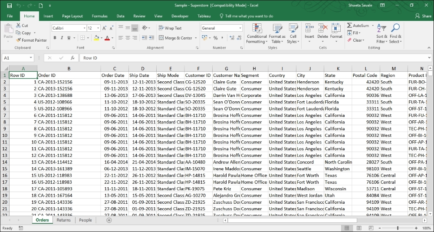Toggle align right
The height and width of the screenshot is (232, 434).
(x=135, y=38)
